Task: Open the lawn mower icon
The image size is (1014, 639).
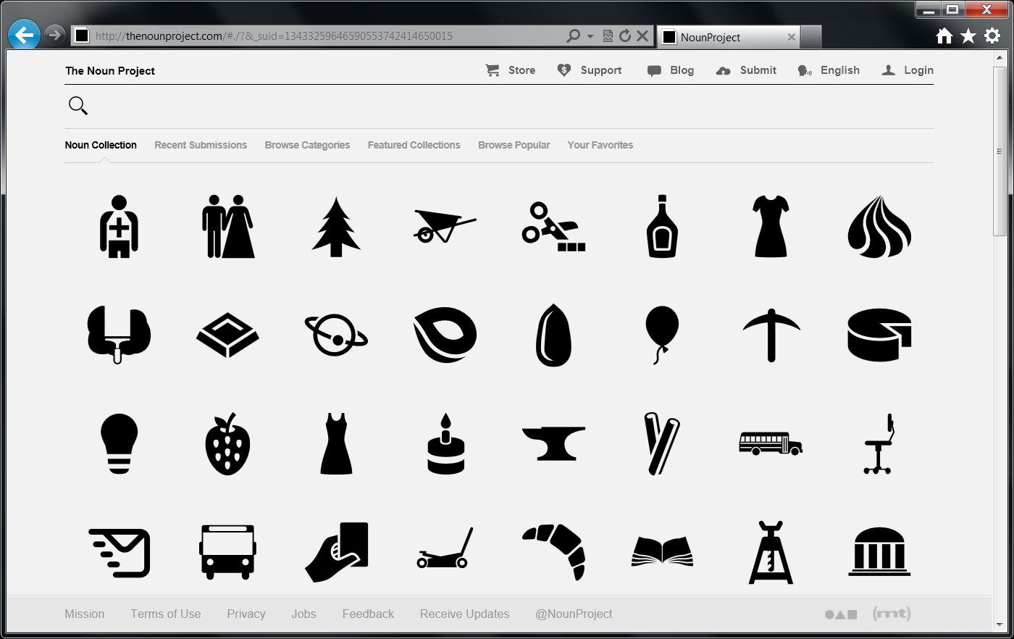Action: click(445, 548)
